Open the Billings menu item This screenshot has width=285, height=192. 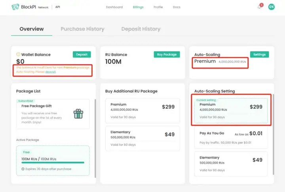(x=138, y=7)
